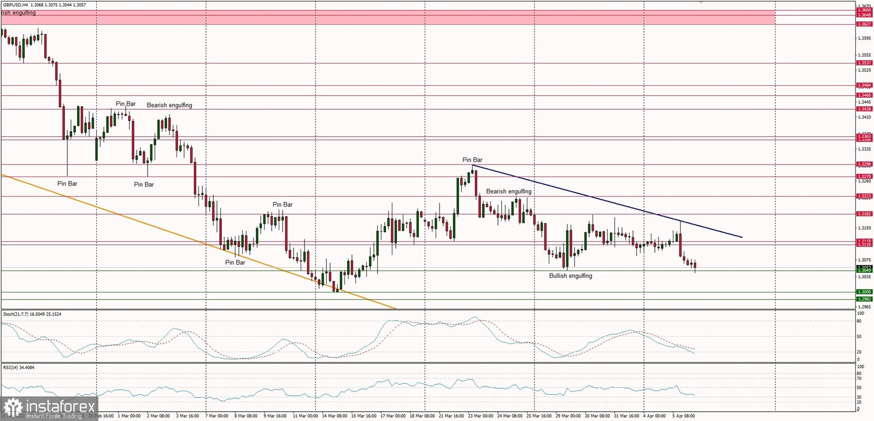Select the 1.3298 red price level tag

click(x=864, y=164)
